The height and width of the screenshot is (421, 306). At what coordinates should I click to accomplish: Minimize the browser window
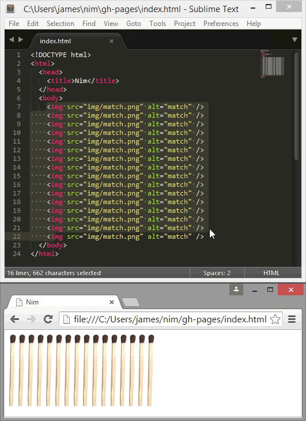pyautogui.click(x=255, y=291)
